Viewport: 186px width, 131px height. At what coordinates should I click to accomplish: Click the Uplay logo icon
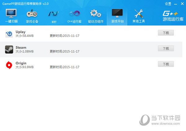[x=9, y=34]
